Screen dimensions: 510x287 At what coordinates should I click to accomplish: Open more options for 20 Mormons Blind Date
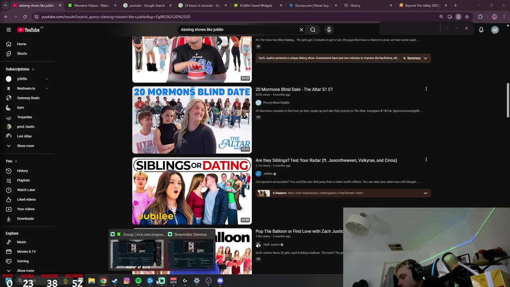pos(426,89)
